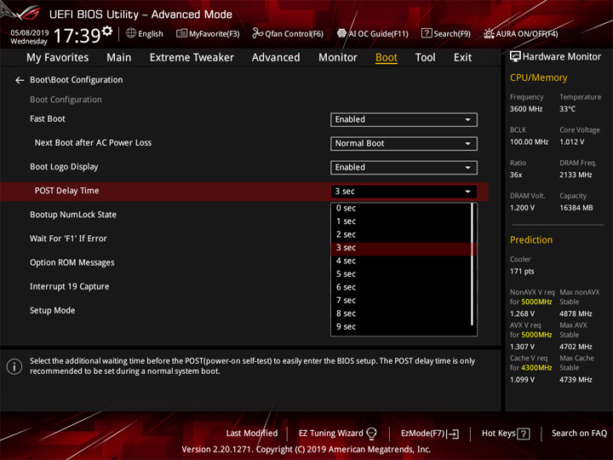Select the Bootup NumLock State row
Image resolution: width=613 pixels, height=460 pixels.
(x=165, y=215)
